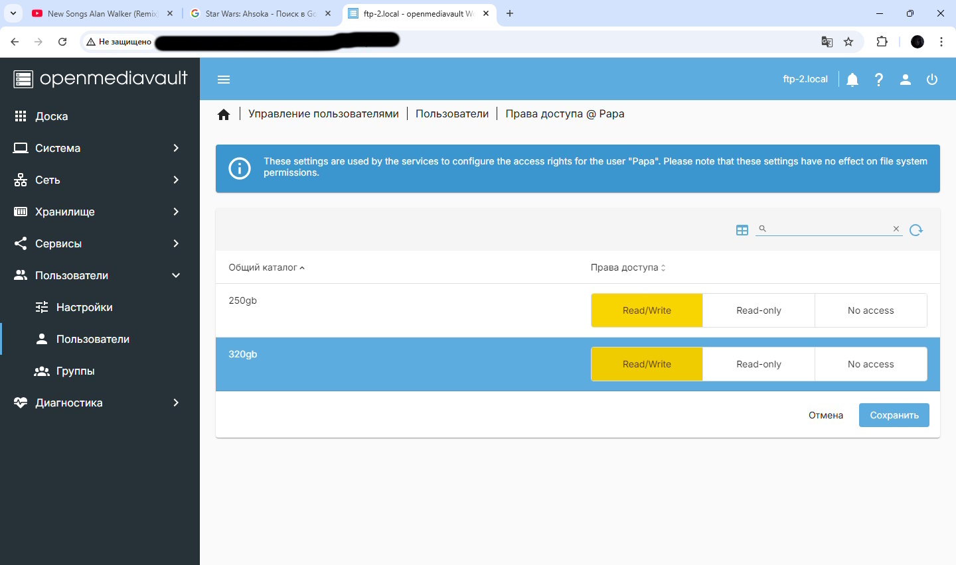The width and height of the screenshot is (956, 565).
Task: Expand the Система sidebar section
Action: point(100,148)
